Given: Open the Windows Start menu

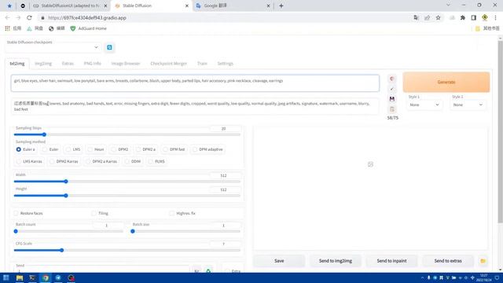Looking at the screenshot, I should coord(6,277).
